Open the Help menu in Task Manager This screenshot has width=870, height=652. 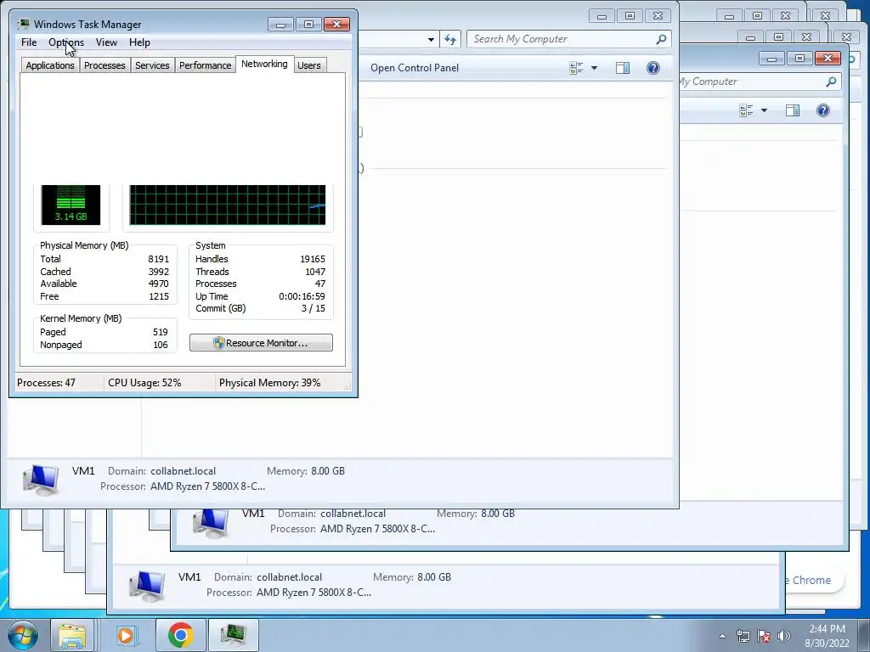tap(139, 42)
